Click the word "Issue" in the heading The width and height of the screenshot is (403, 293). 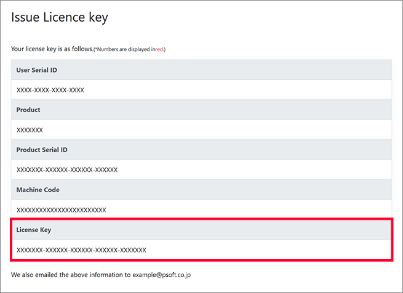tap(26, 17)
